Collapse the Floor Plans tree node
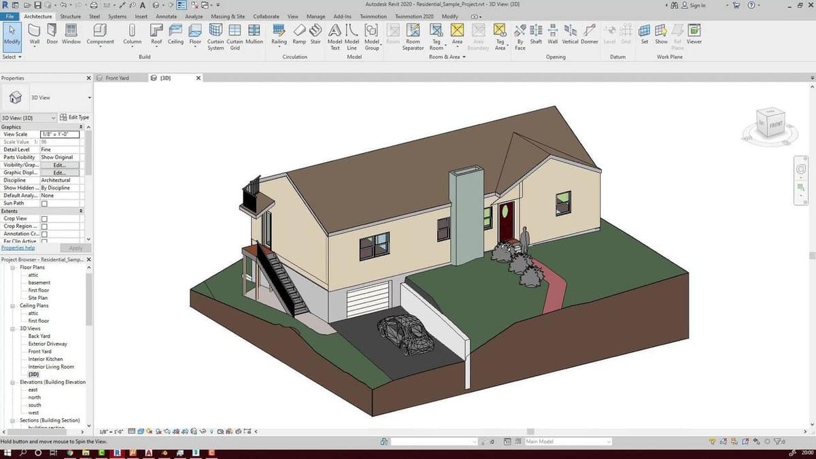This screenshot has height=459, width=816. [13, 267]
